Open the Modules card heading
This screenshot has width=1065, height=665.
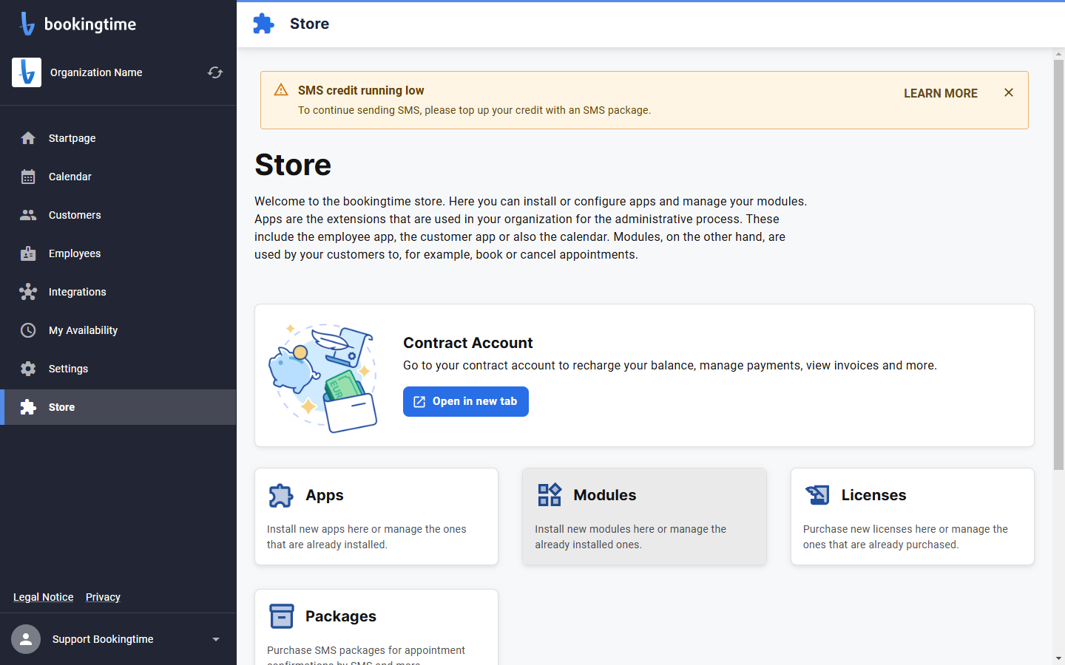pos(605,495)
